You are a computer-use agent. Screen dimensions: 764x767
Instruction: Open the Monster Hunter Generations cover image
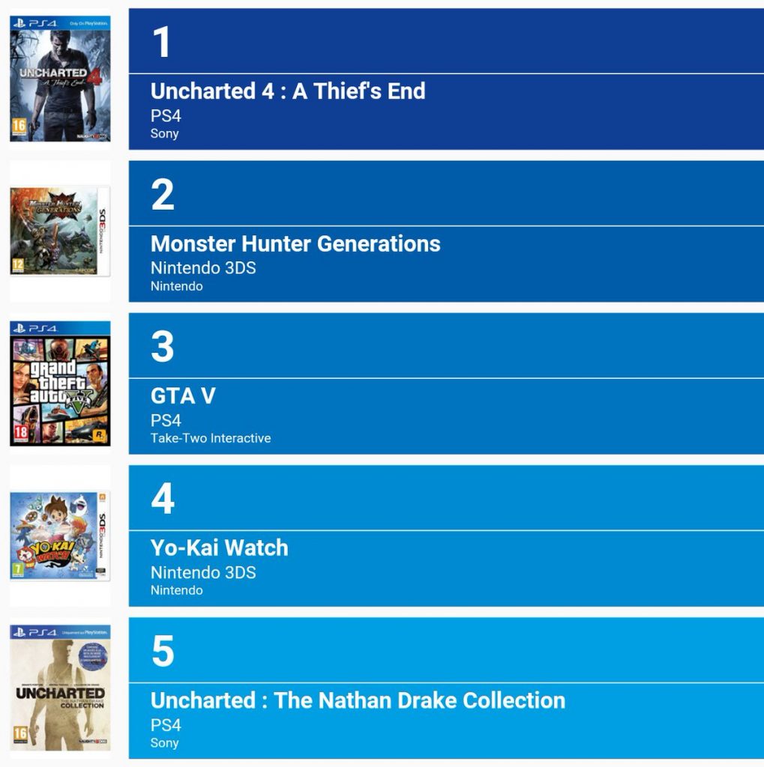[60, 231]
